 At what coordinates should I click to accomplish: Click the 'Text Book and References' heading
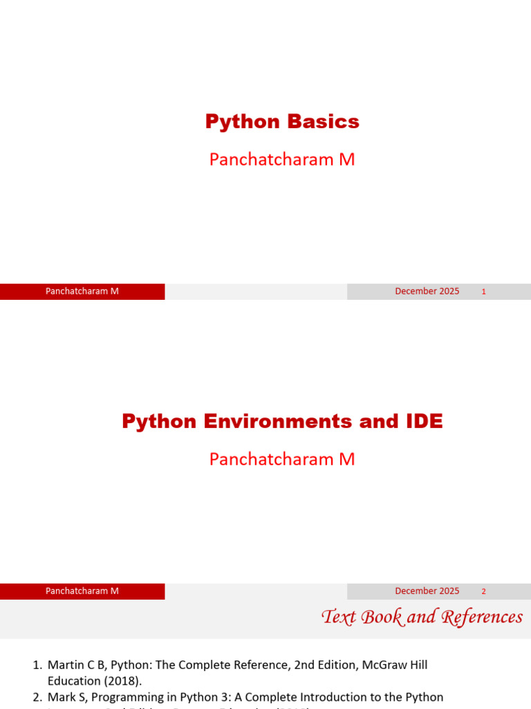[x=422, y=617]
